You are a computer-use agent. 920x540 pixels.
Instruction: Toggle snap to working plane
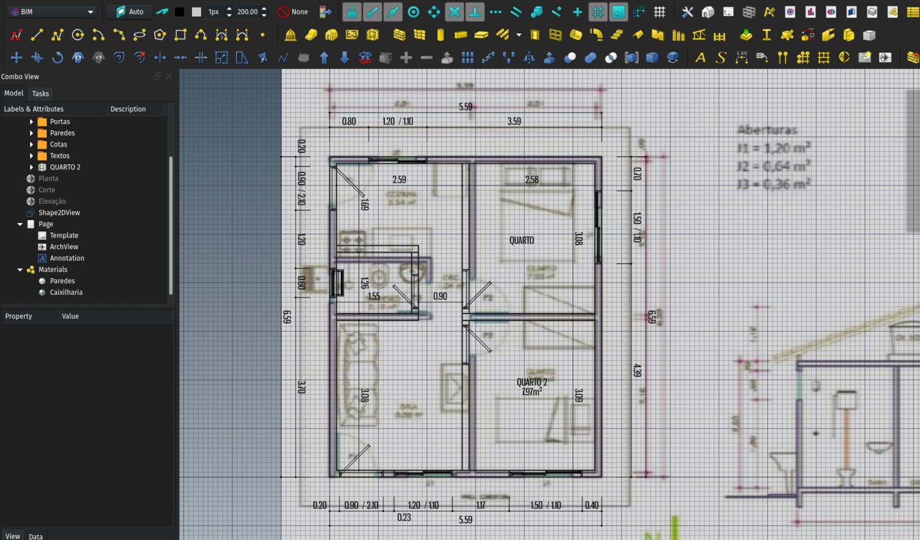(x=619, y=12)
